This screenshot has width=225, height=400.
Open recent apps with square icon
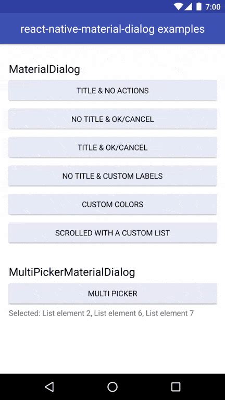176,387
